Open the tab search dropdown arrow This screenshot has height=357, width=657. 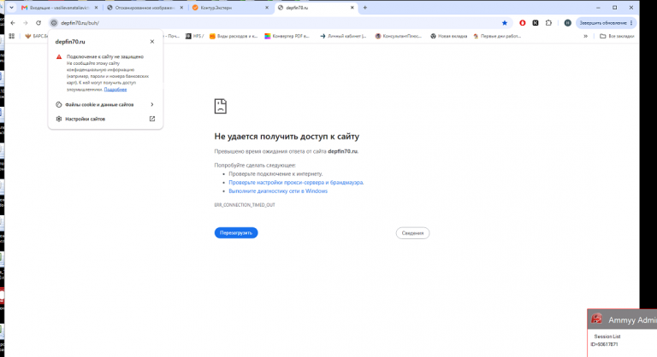(x=11, y=8)
